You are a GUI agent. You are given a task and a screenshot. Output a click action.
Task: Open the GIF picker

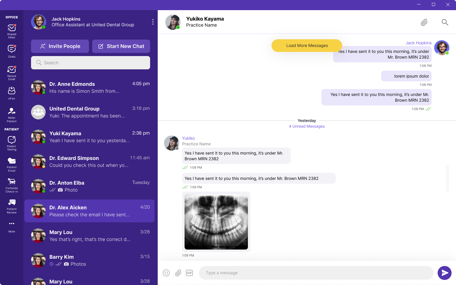tap(189, 273)
